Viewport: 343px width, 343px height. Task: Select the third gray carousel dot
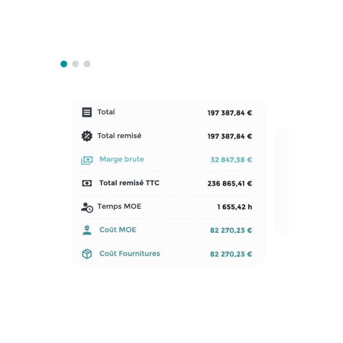(87, 64)
